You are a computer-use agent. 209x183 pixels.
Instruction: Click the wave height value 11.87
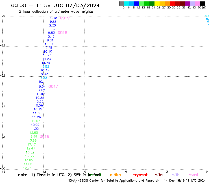[40, 94]
